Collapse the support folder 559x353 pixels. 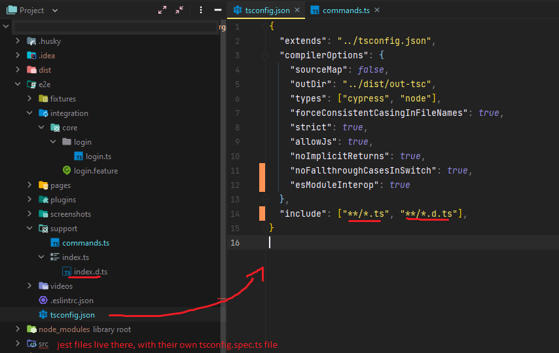click(x=29, y=228)
